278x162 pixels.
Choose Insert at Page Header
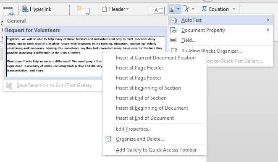coord(139,68)
